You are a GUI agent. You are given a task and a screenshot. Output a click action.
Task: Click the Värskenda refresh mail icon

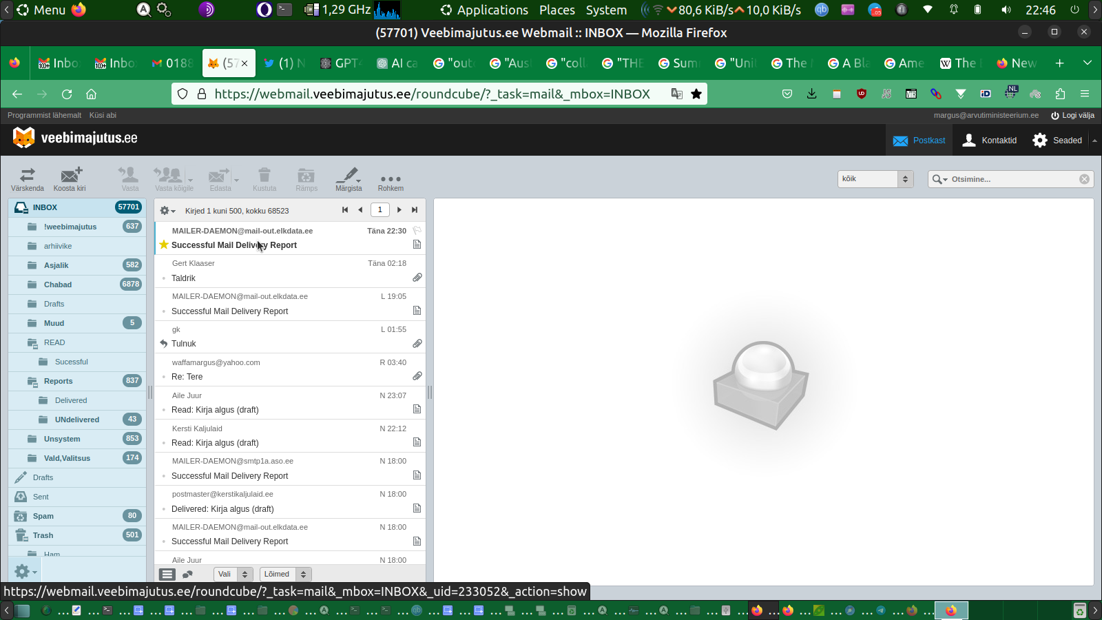(27, 179)
